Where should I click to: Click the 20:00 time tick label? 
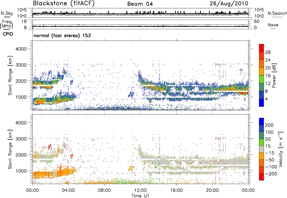(x=212, y=190)
